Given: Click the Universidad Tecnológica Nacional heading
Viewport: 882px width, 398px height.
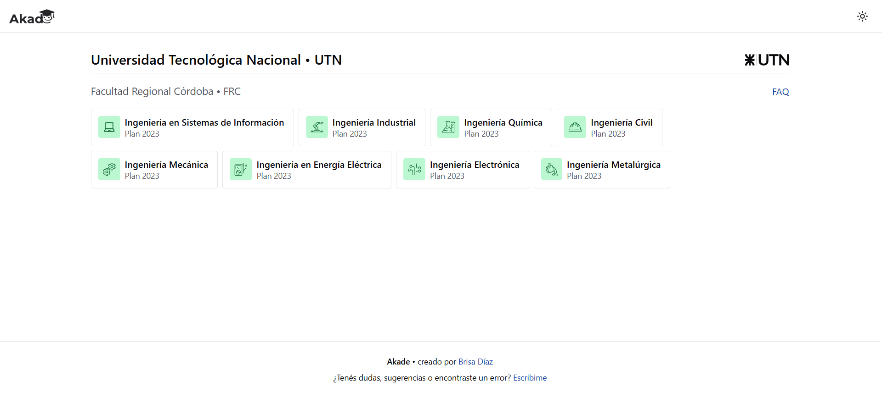Looking at the screenshot, I should pyautogui.click(x=216, y=60).
